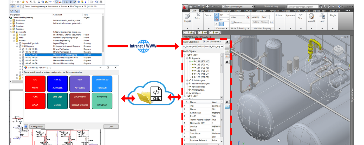
Task: Click the star favorites icon in the AutoCAD title bar
Action: [333, 6]
